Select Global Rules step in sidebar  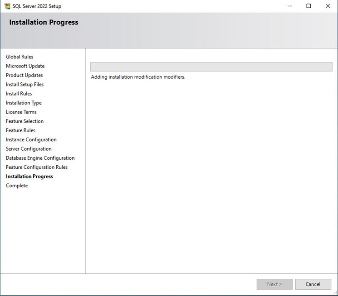20,57
